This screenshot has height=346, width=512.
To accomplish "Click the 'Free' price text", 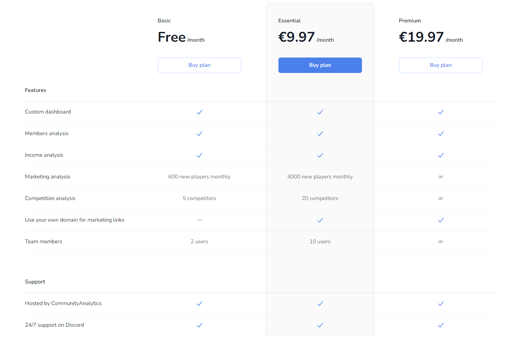I will [x=172, y=37].
